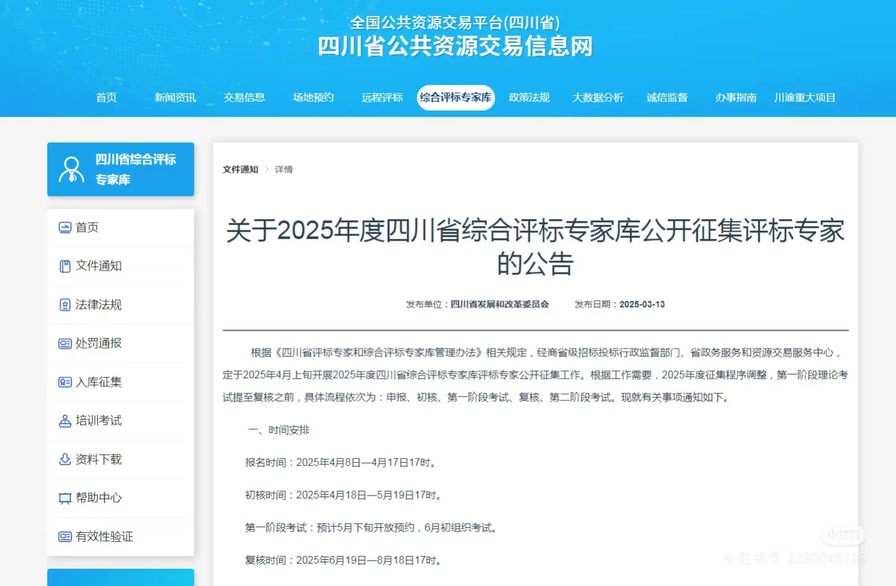
Task: Open the 远程评标 section
Action: [381, 98]
